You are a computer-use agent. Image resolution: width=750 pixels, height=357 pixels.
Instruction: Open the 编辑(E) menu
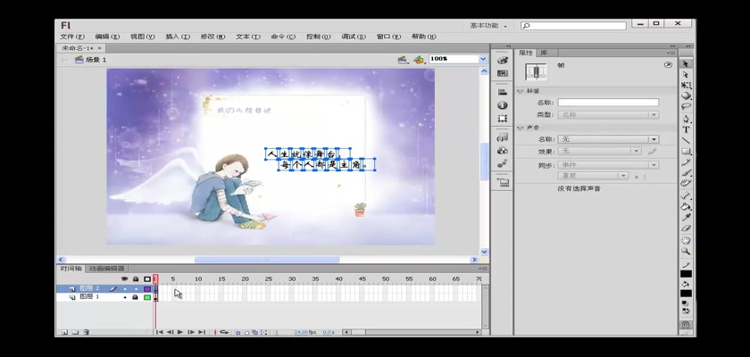click(107, 37)
